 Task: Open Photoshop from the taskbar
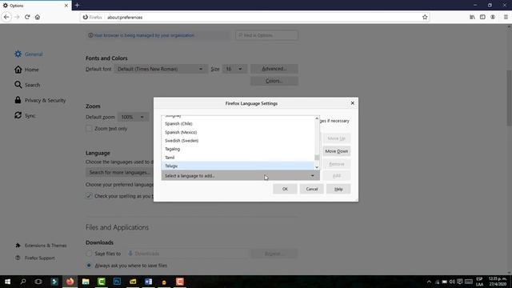[117, 282]
